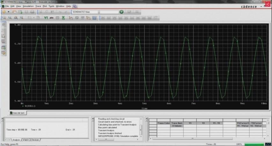Click the Evaluate Measurement toolbar icon
Image resolution: width=272 pixels, height=146 pixels.
pos(77,17)
